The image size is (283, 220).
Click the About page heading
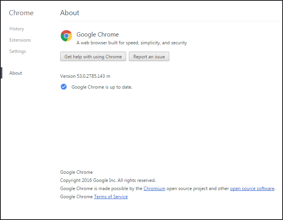pos(69,13)
